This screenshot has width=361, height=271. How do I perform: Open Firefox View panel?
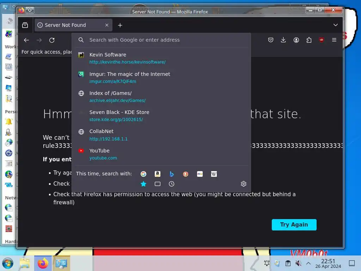tap(25, 25)
